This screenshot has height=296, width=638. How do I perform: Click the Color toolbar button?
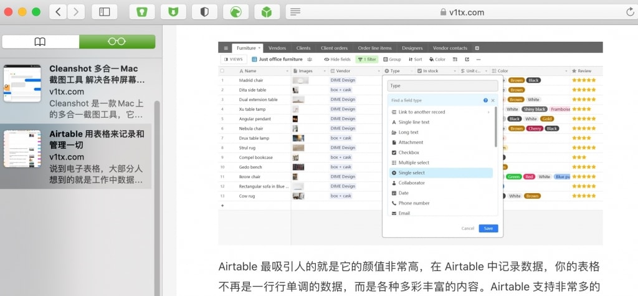(x=437, y=59)
